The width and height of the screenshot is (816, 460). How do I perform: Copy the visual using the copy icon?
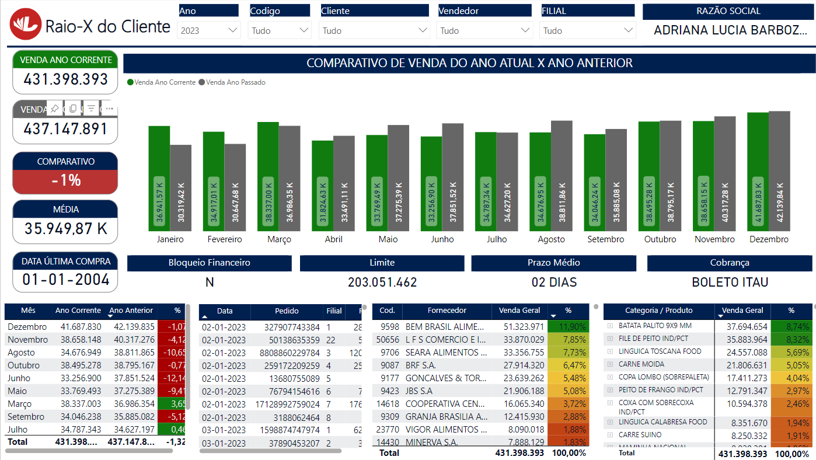click(x=73, y=109)
